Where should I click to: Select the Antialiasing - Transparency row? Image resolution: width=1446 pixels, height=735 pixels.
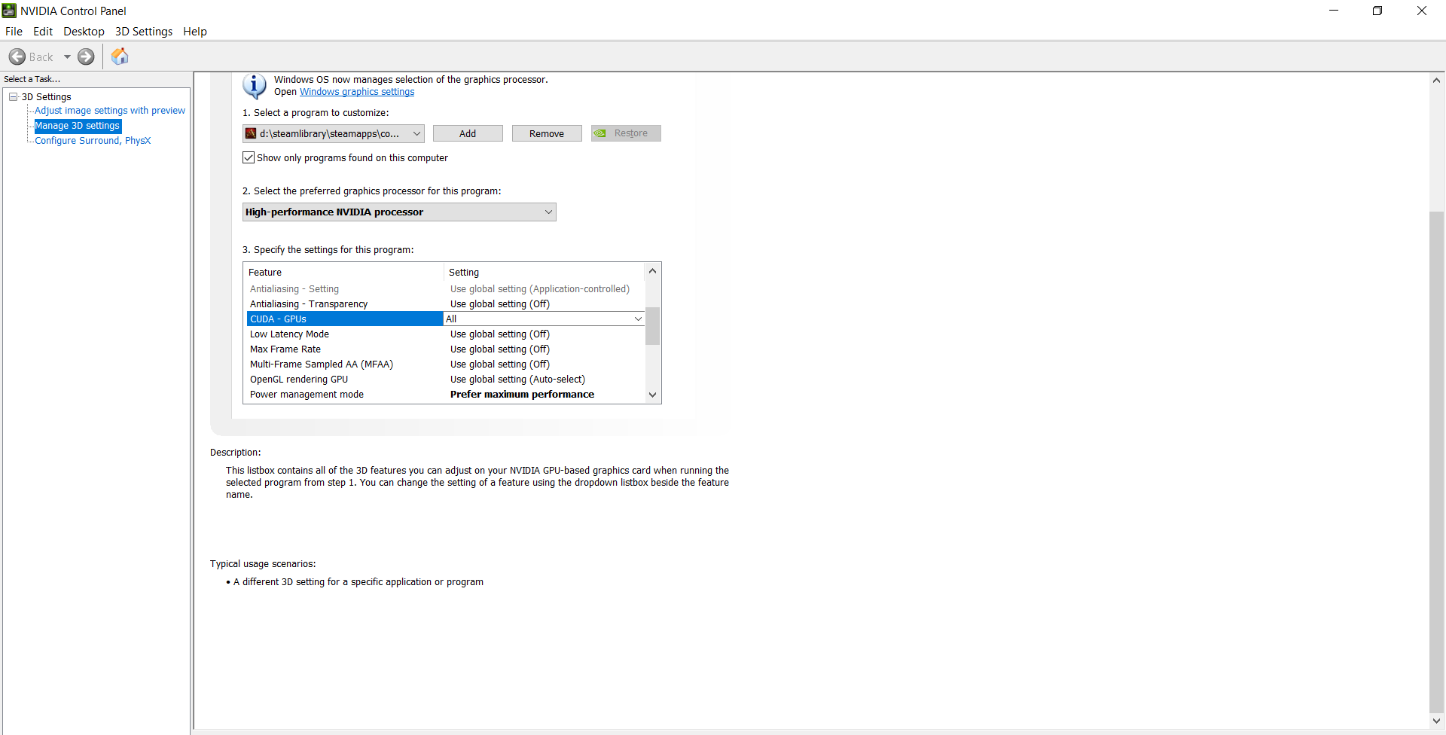click(x=446, y=304)
